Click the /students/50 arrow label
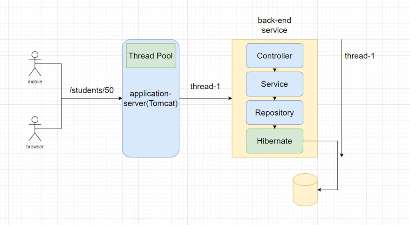This screenshot has width=410, height=225. 91,90
